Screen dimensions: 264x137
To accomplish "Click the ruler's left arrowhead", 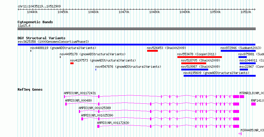I will [x=18, y=9].
